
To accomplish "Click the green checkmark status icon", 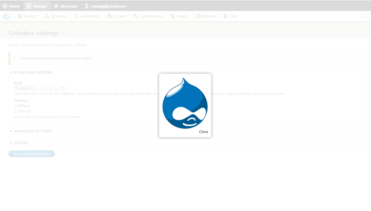I will [15, 58].
